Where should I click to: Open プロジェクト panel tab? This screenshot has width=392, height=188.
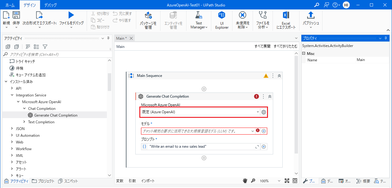[x=43, y=181]
